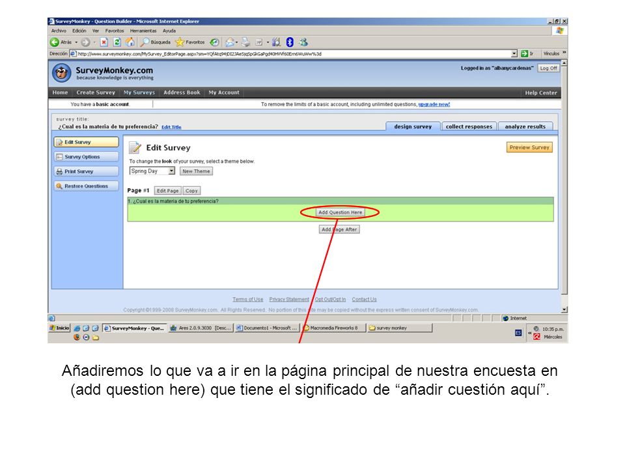Switch to collect responses tab
625x469 pixels.
[469, 126]
